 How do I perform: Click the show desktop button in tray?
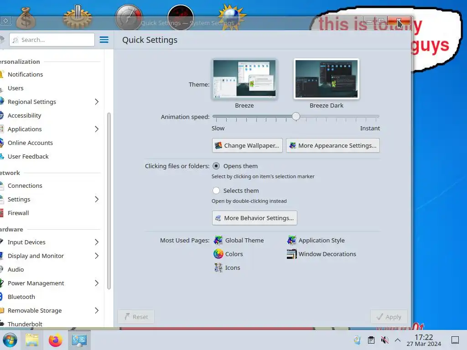coord(455,340)
